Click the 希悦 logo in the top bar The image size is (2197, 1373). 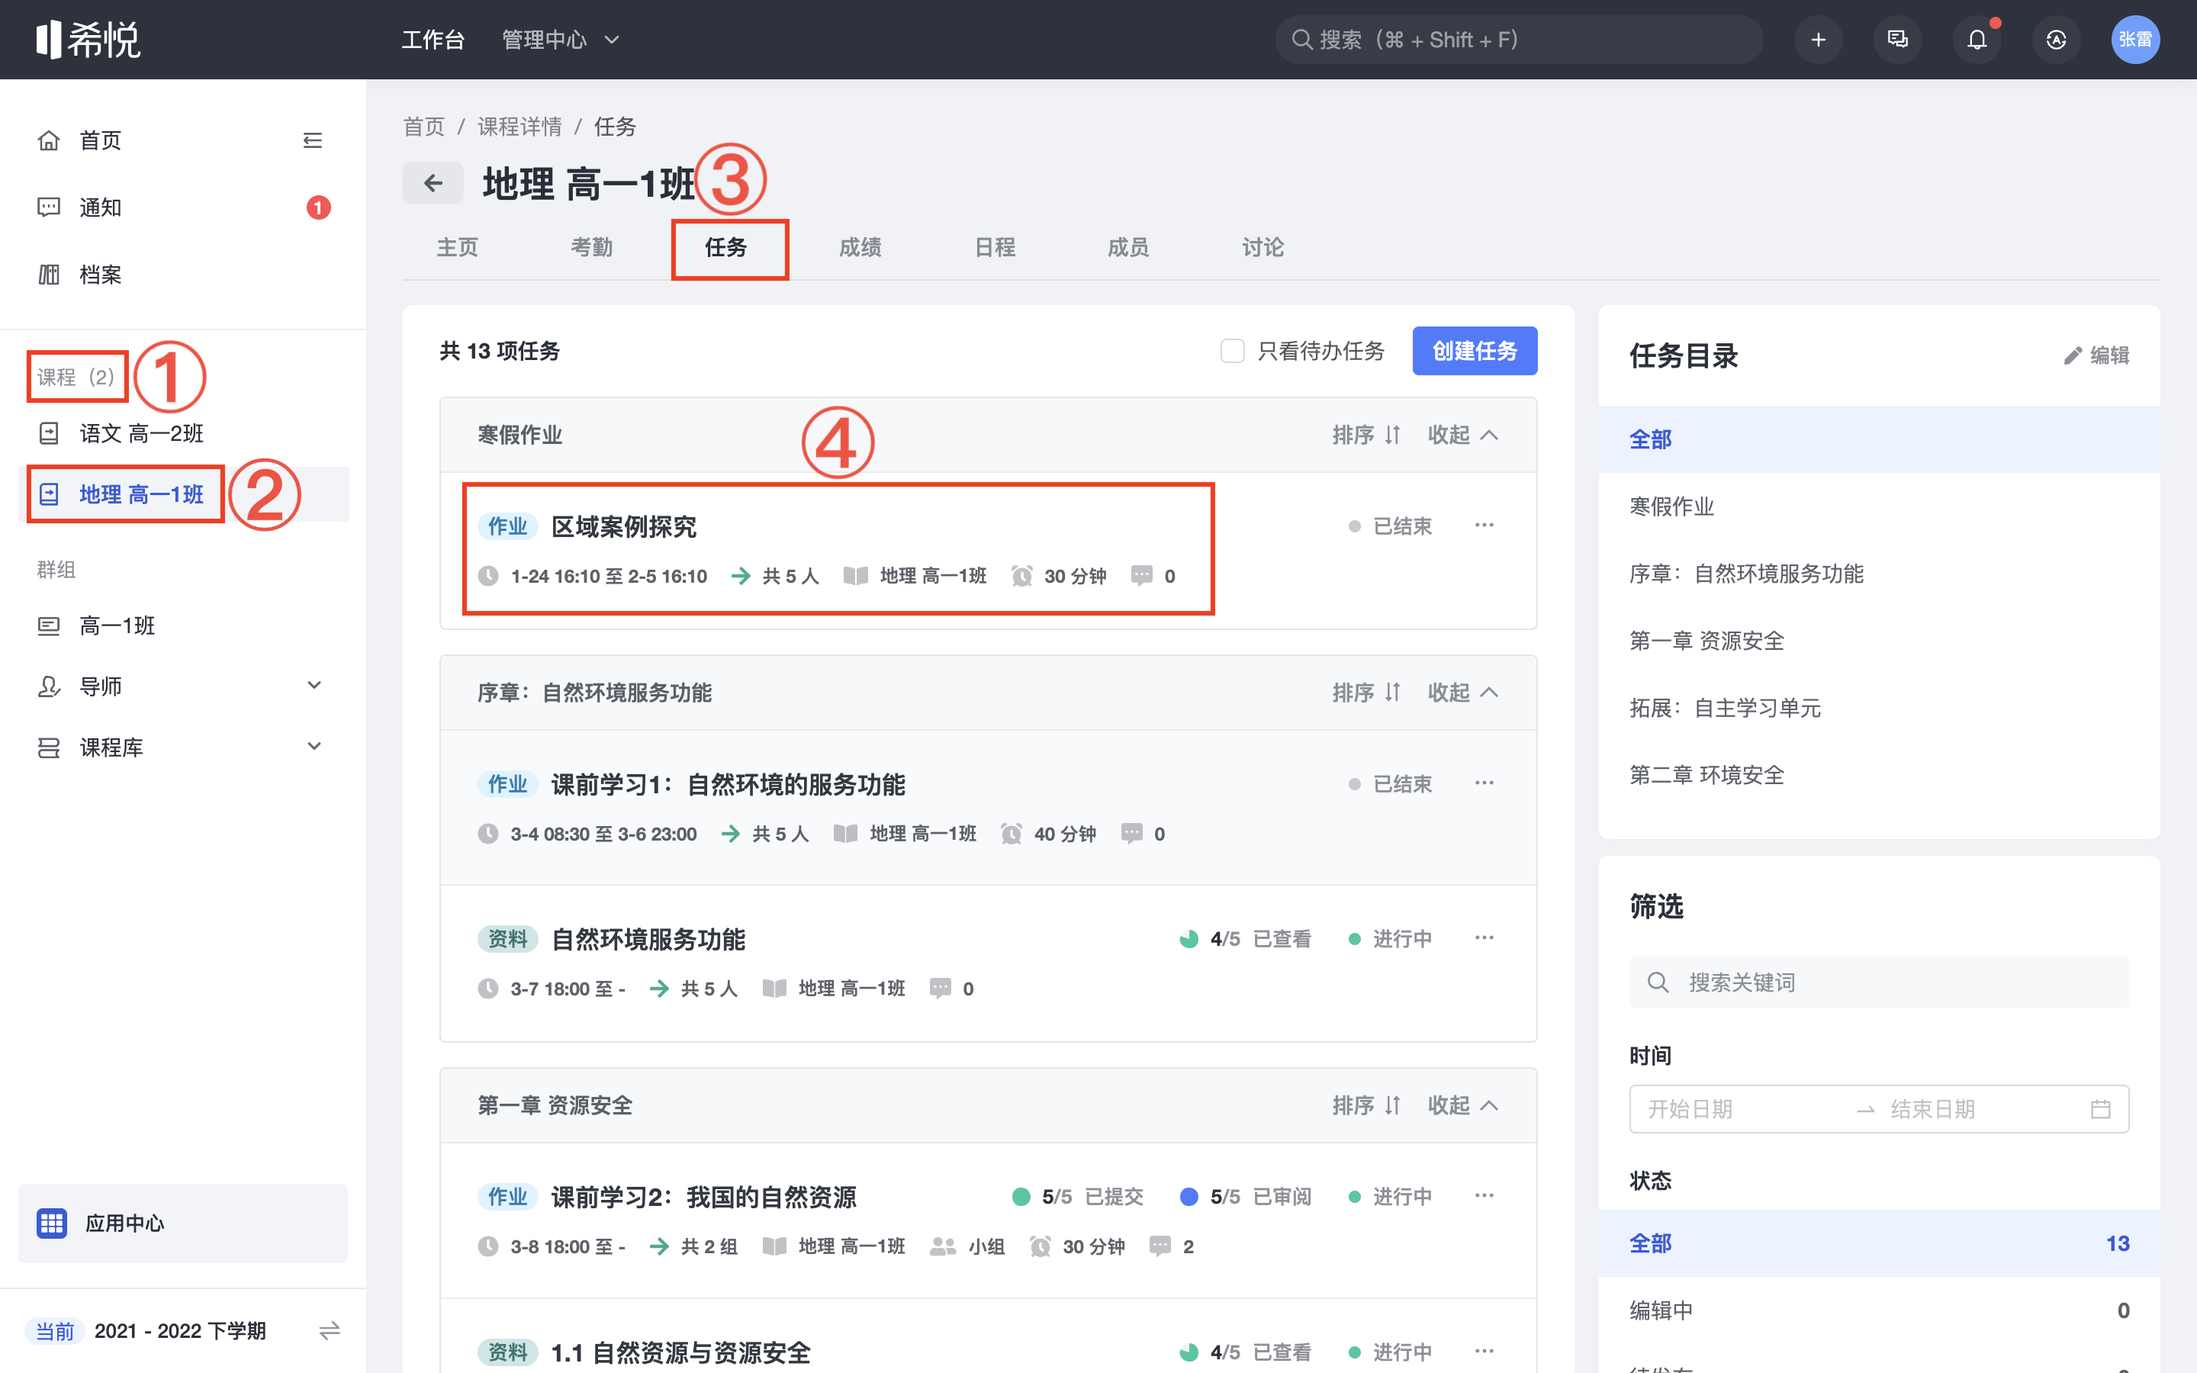[x=88, y=40]
